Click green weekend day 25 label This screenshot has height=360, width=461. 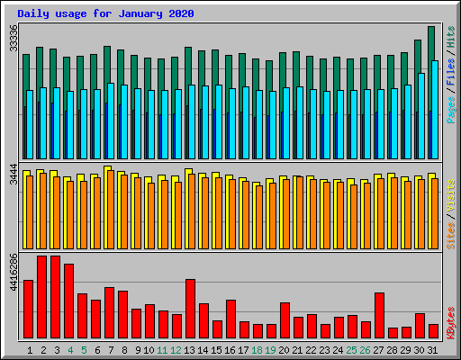[351, 350]
